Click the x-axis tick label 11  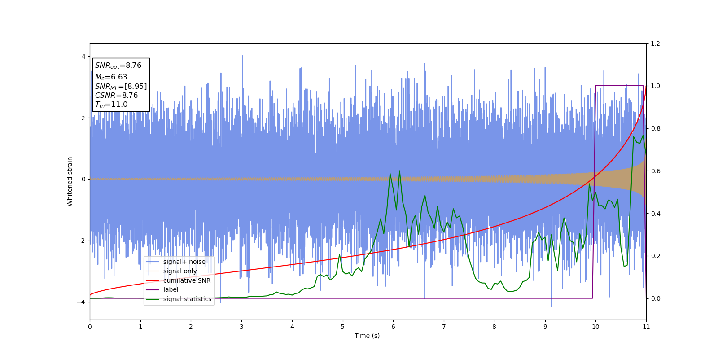[646, 327]
